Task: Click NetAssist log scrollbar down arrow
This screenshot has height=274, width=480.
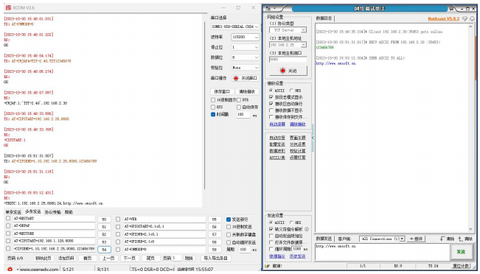Action: click(470, 229)
